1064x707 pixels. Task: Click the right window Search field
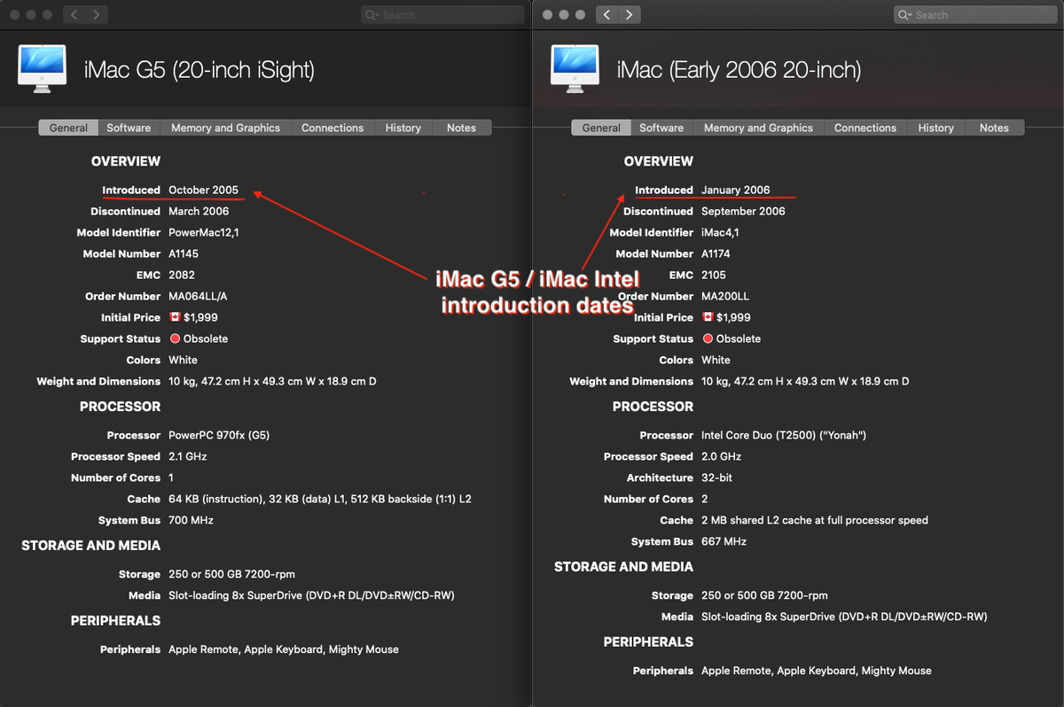click(975, 15)
